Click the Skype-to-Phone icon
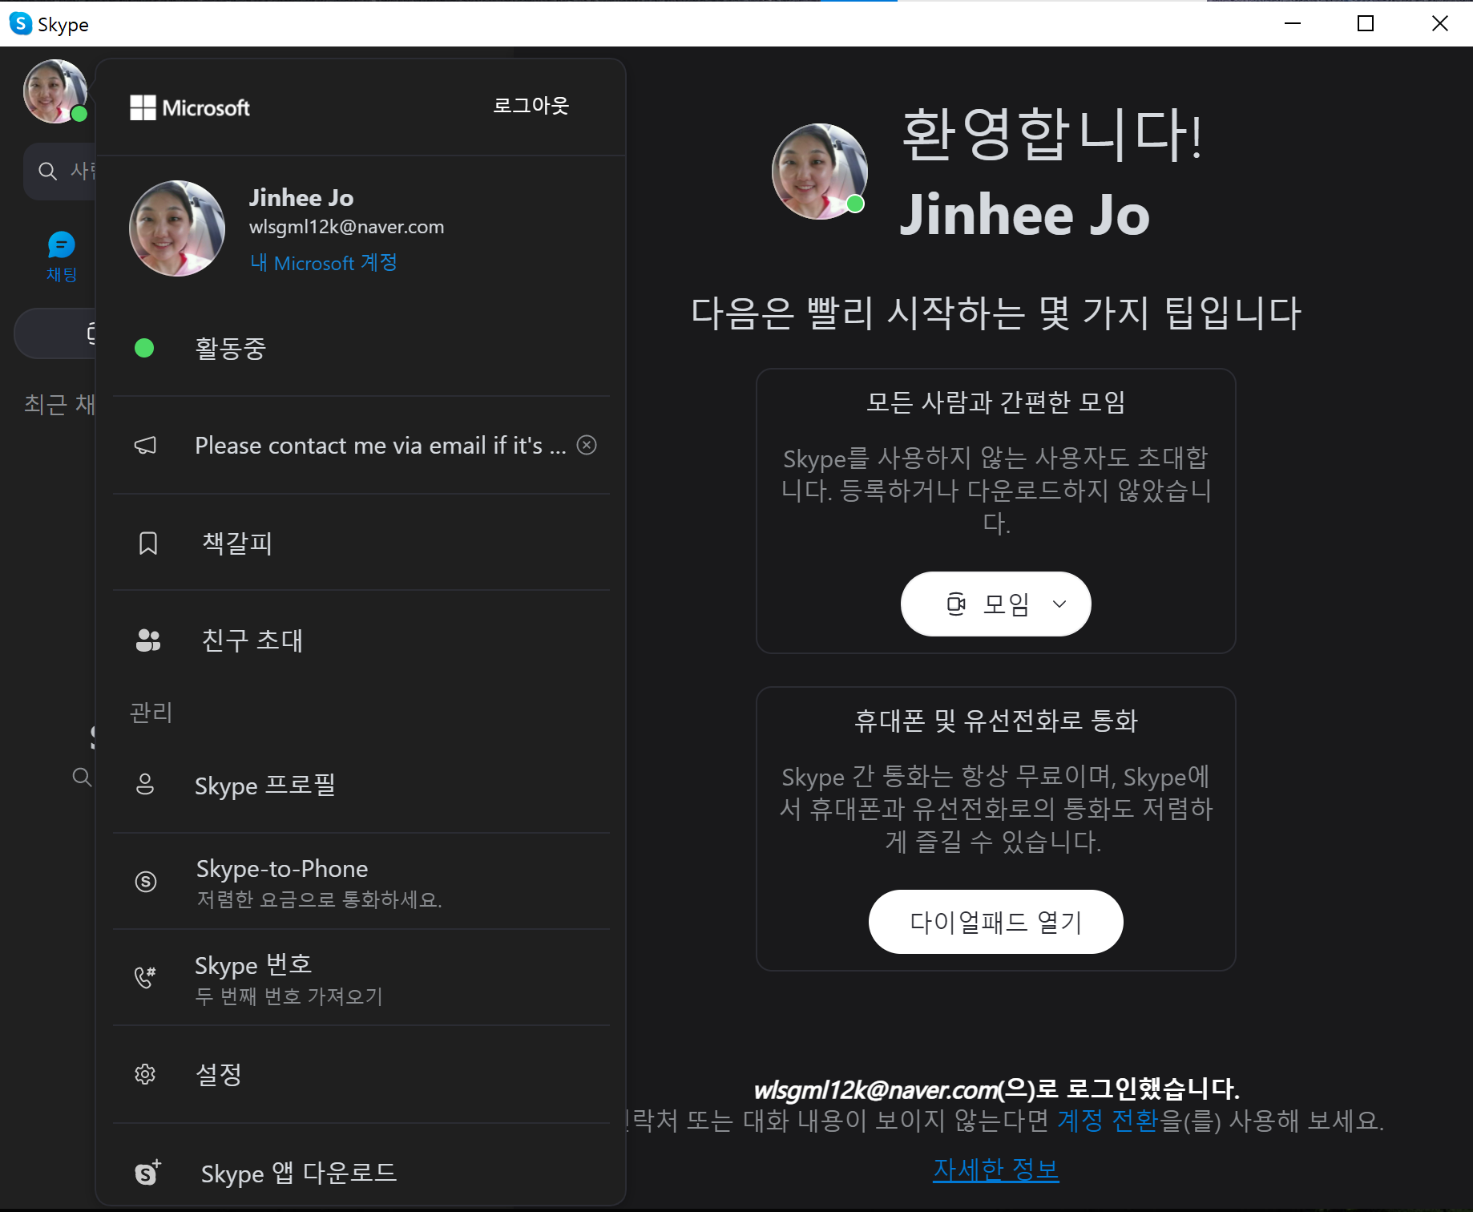This screenshot has height=1212, width=1473. pyautogui.click(x=145, y=882)
